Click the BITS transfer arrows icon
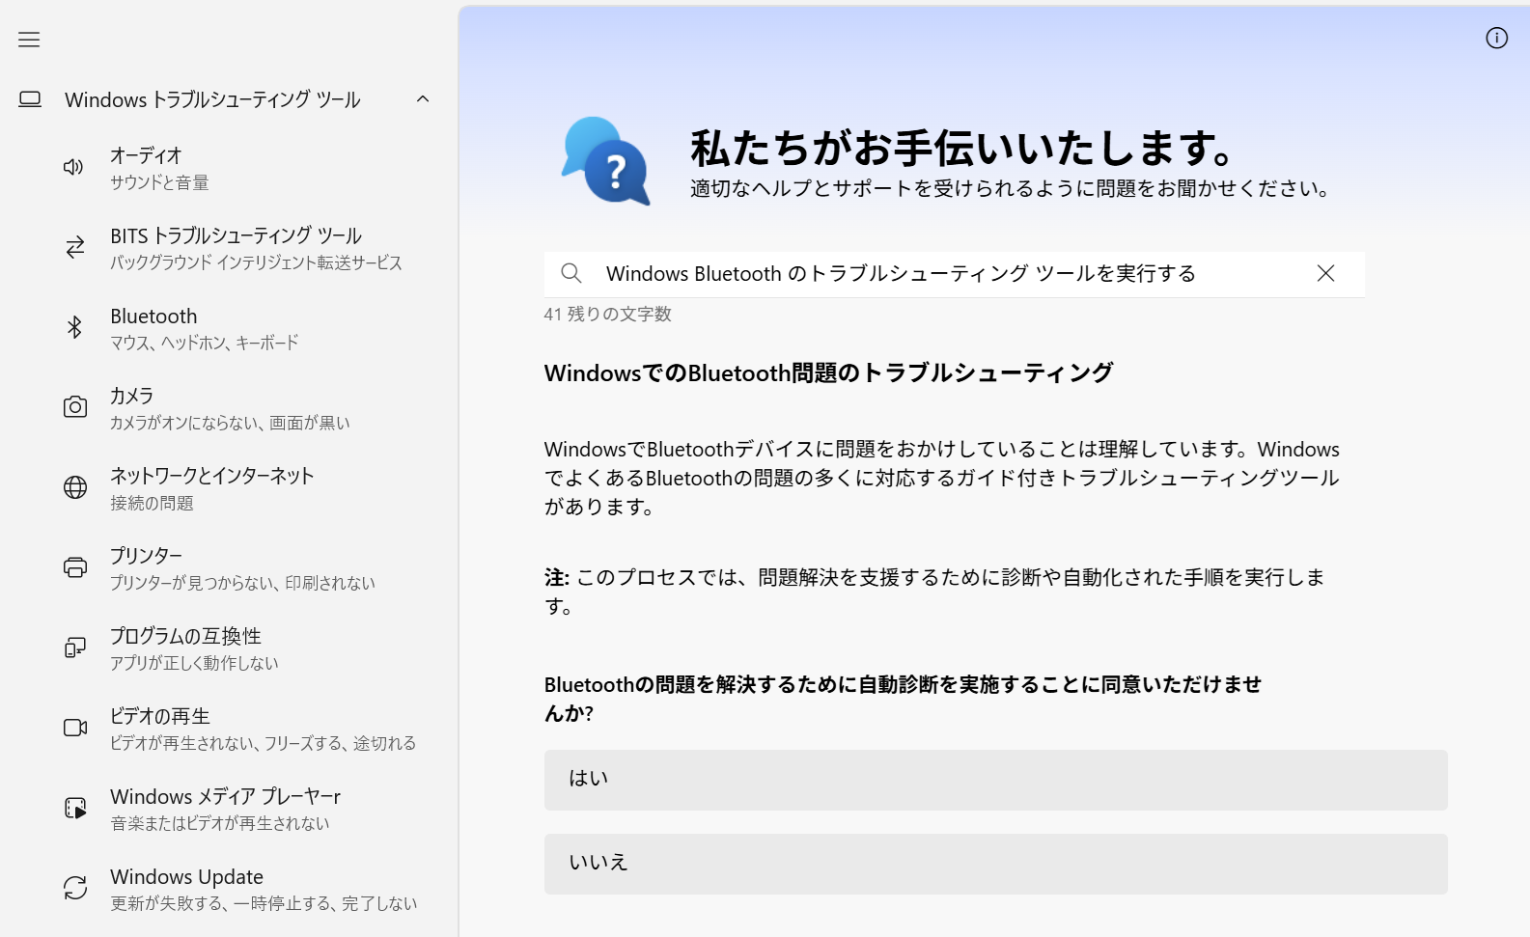Viewport: 1530px width, 937px height. pos(74,248)
